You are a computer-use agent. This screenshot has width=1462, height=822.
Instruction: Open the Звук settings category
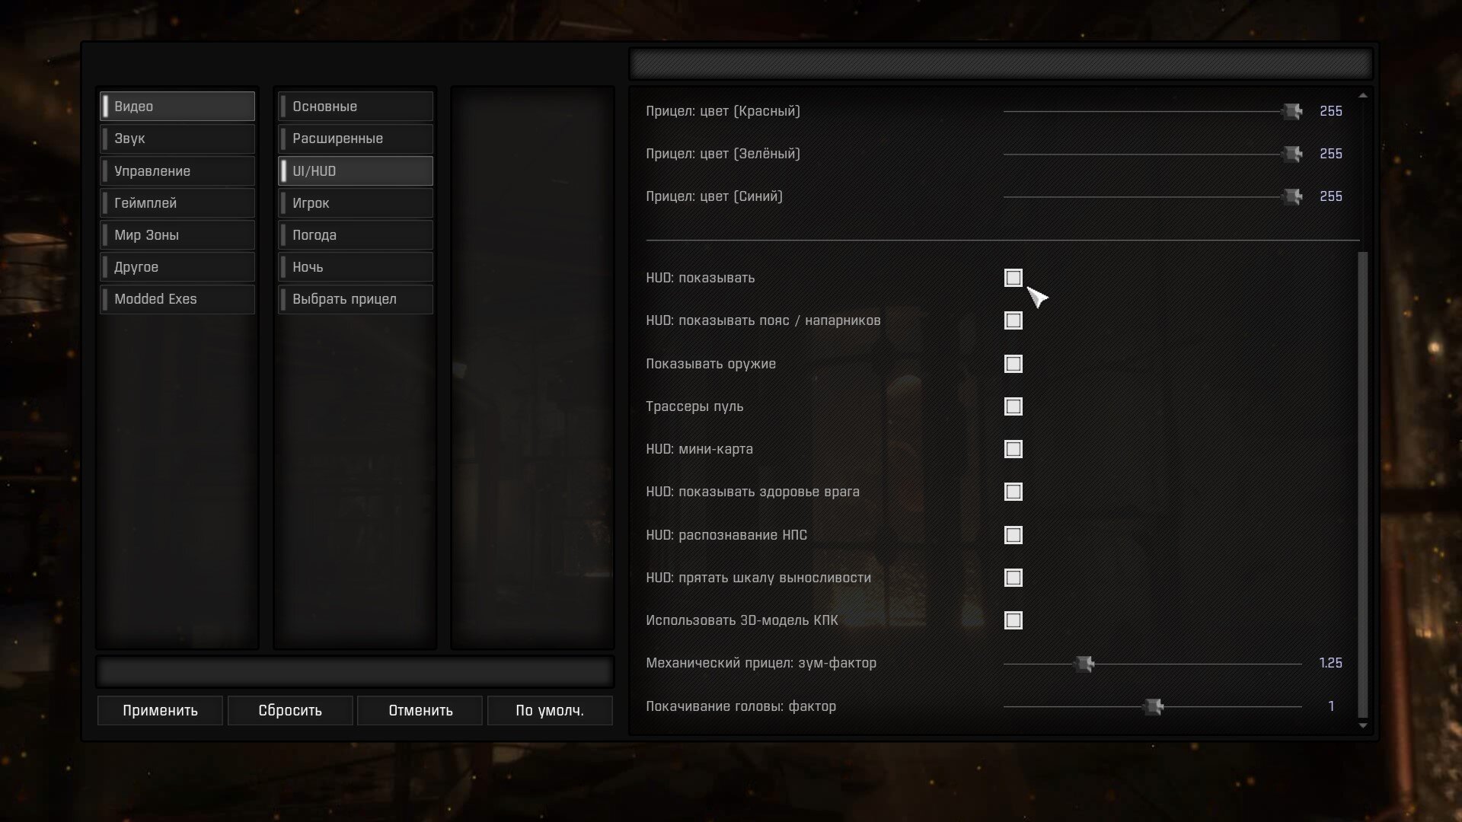pyautogui.click(x=177, y=139)
